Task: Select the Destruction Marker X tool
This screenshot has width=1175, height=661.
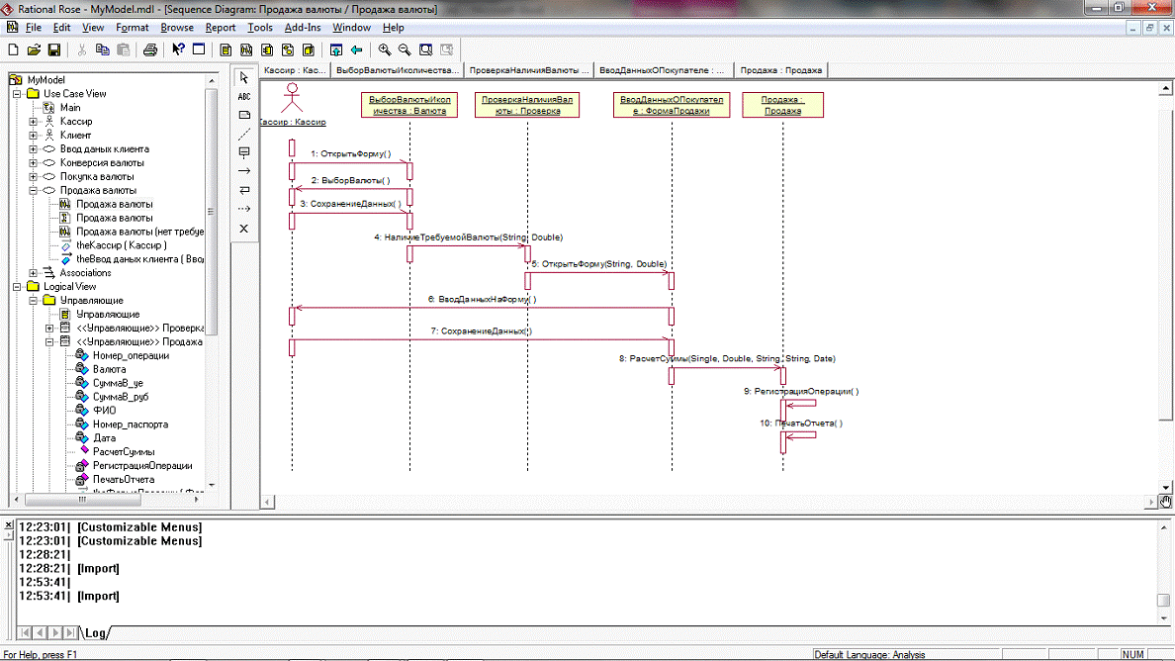Action: 244,229
